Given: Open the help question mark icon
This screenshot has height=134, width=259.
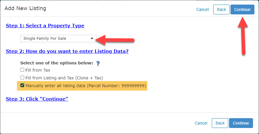Looking at the screenshot, I should tap(98, 63).
